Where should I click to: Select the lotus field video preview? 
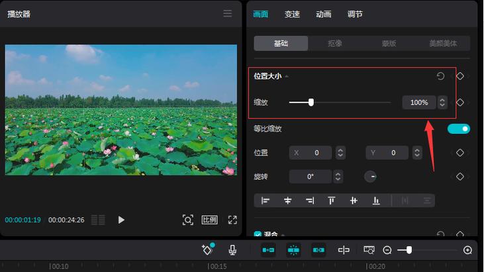121,110
